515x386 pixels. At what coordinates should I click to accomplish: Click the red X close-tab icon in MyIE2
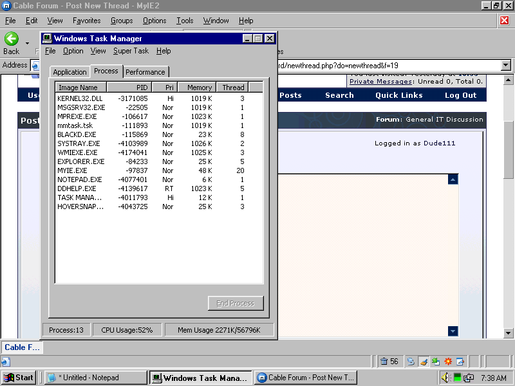click(x=505, y=21)
